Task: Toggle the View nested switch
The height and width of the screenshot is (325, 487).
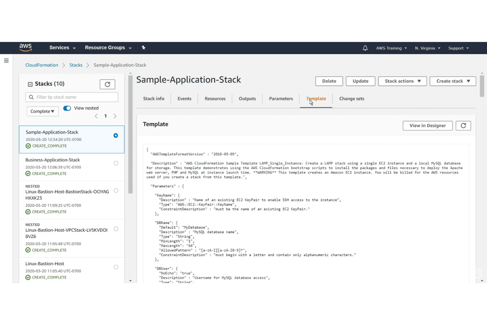Action: tap(67, 108)
